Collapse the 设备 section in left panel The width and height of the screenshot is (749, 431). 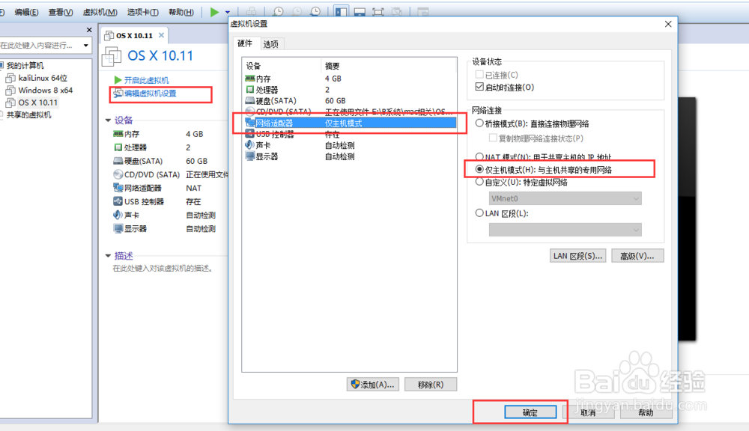click(x=108, y=120)
